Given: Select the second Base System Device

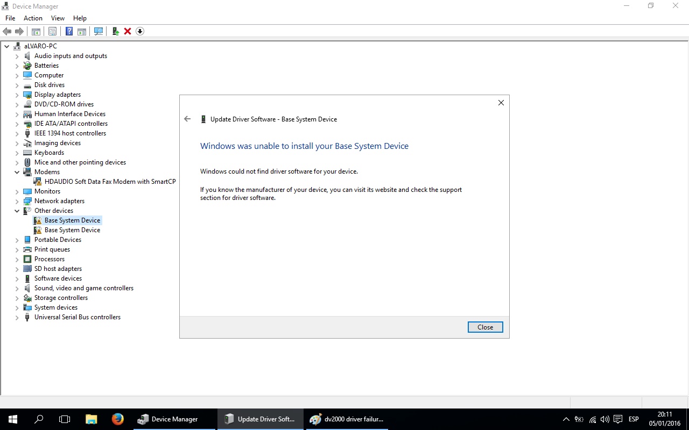Looking at the screenshot, I should pos(72,230).
